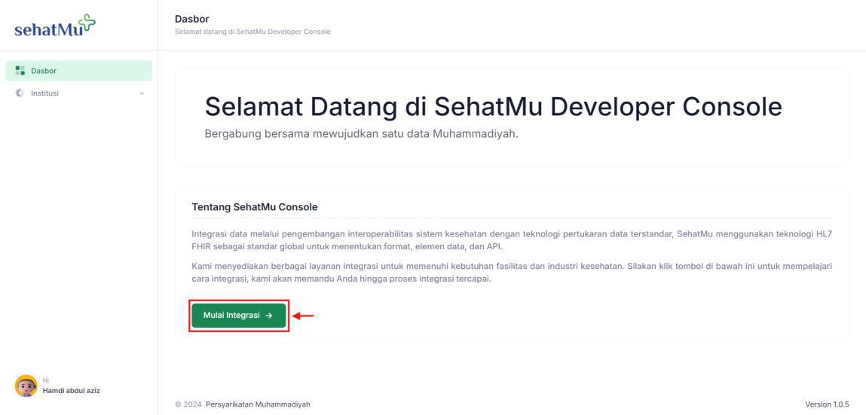Click the username Hamdi abdul aziz
Viewport: 866px width, 415px height.
[x=72, y=391]
